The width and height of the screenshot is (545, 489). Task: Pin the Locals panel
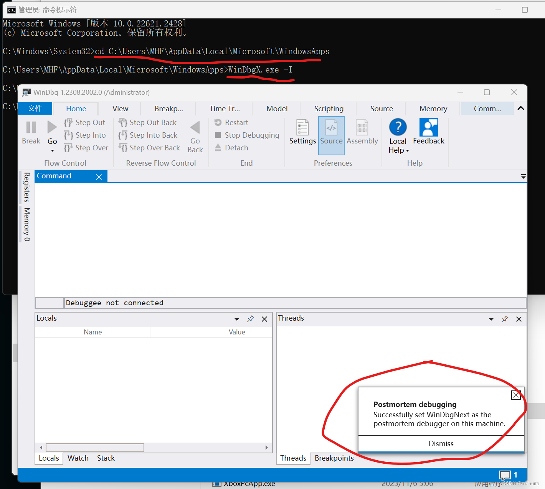(x=251, y=319)
